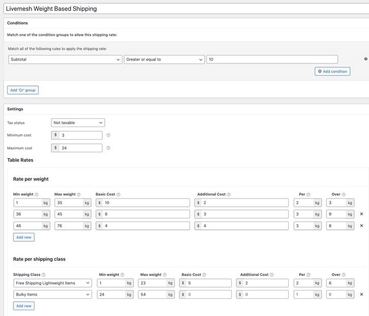Click the Basic Cost field in Bulky Items row
The width and height of the screenshot is (369, 316).
205,294
